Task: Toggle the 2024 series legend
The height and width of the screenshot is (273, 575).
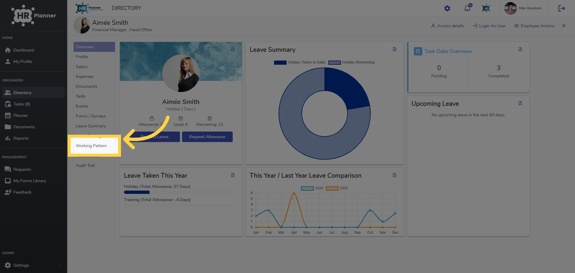Action: (x=312, y=188)
